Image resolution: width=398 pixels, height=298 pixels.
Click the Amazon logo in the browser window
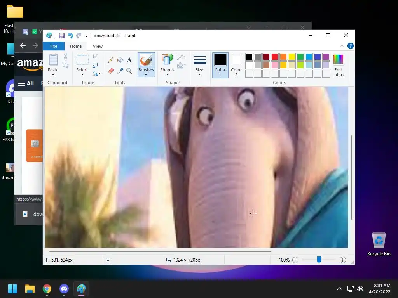click(x=30, y=64)
